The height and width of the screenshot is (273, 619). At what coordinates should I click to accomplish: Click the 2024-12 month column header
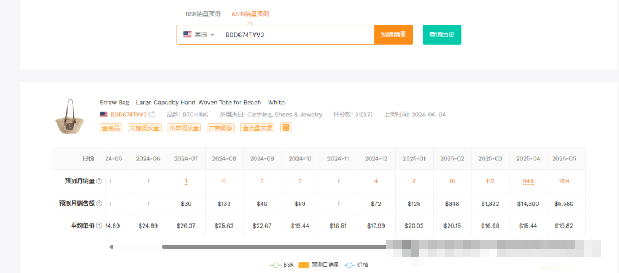[x=376, y=158]
